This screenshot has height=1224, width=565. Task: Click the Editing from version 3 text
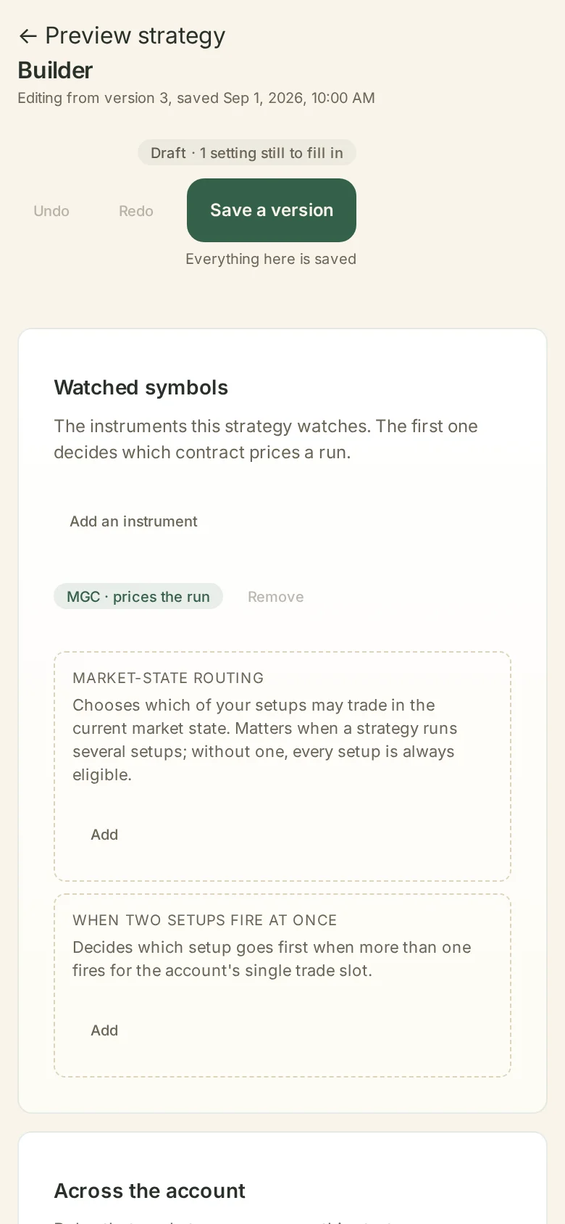196,98
